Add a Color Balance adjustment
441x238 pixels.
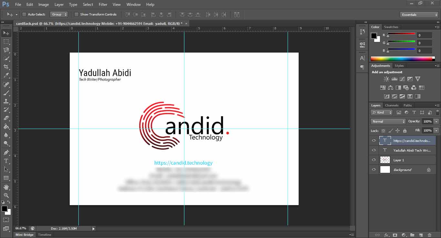click(391, 87)
